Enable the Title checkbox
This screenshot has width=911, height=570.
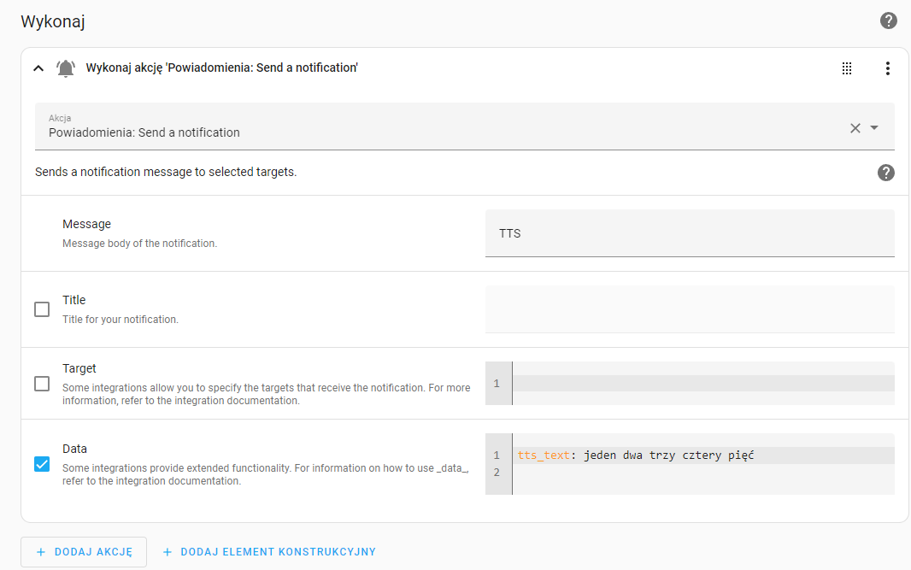click(42, 309)
